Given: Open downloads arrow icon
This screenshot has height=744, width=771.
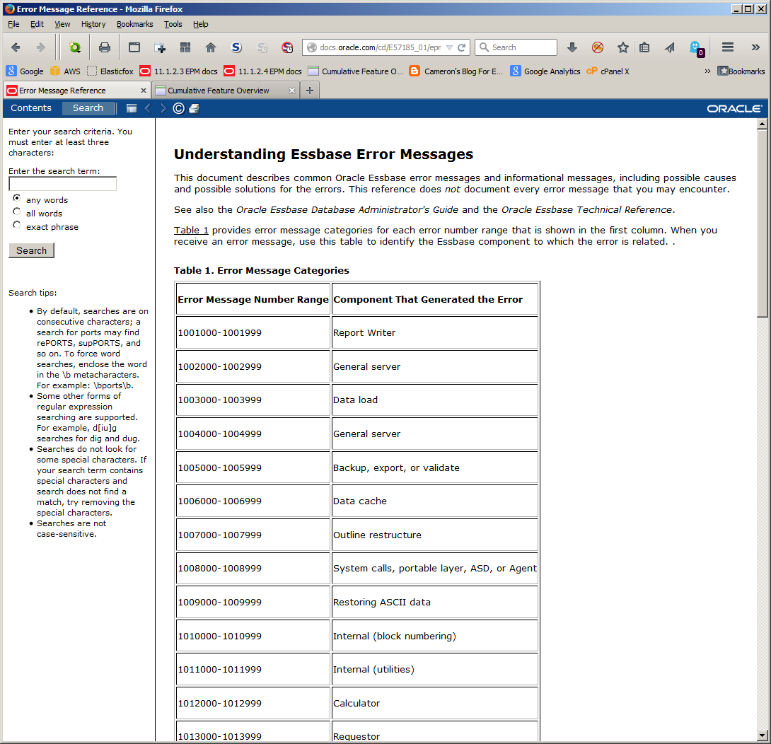Looking at the screenshot, I should pyautogui.click(x=572, y=47).
